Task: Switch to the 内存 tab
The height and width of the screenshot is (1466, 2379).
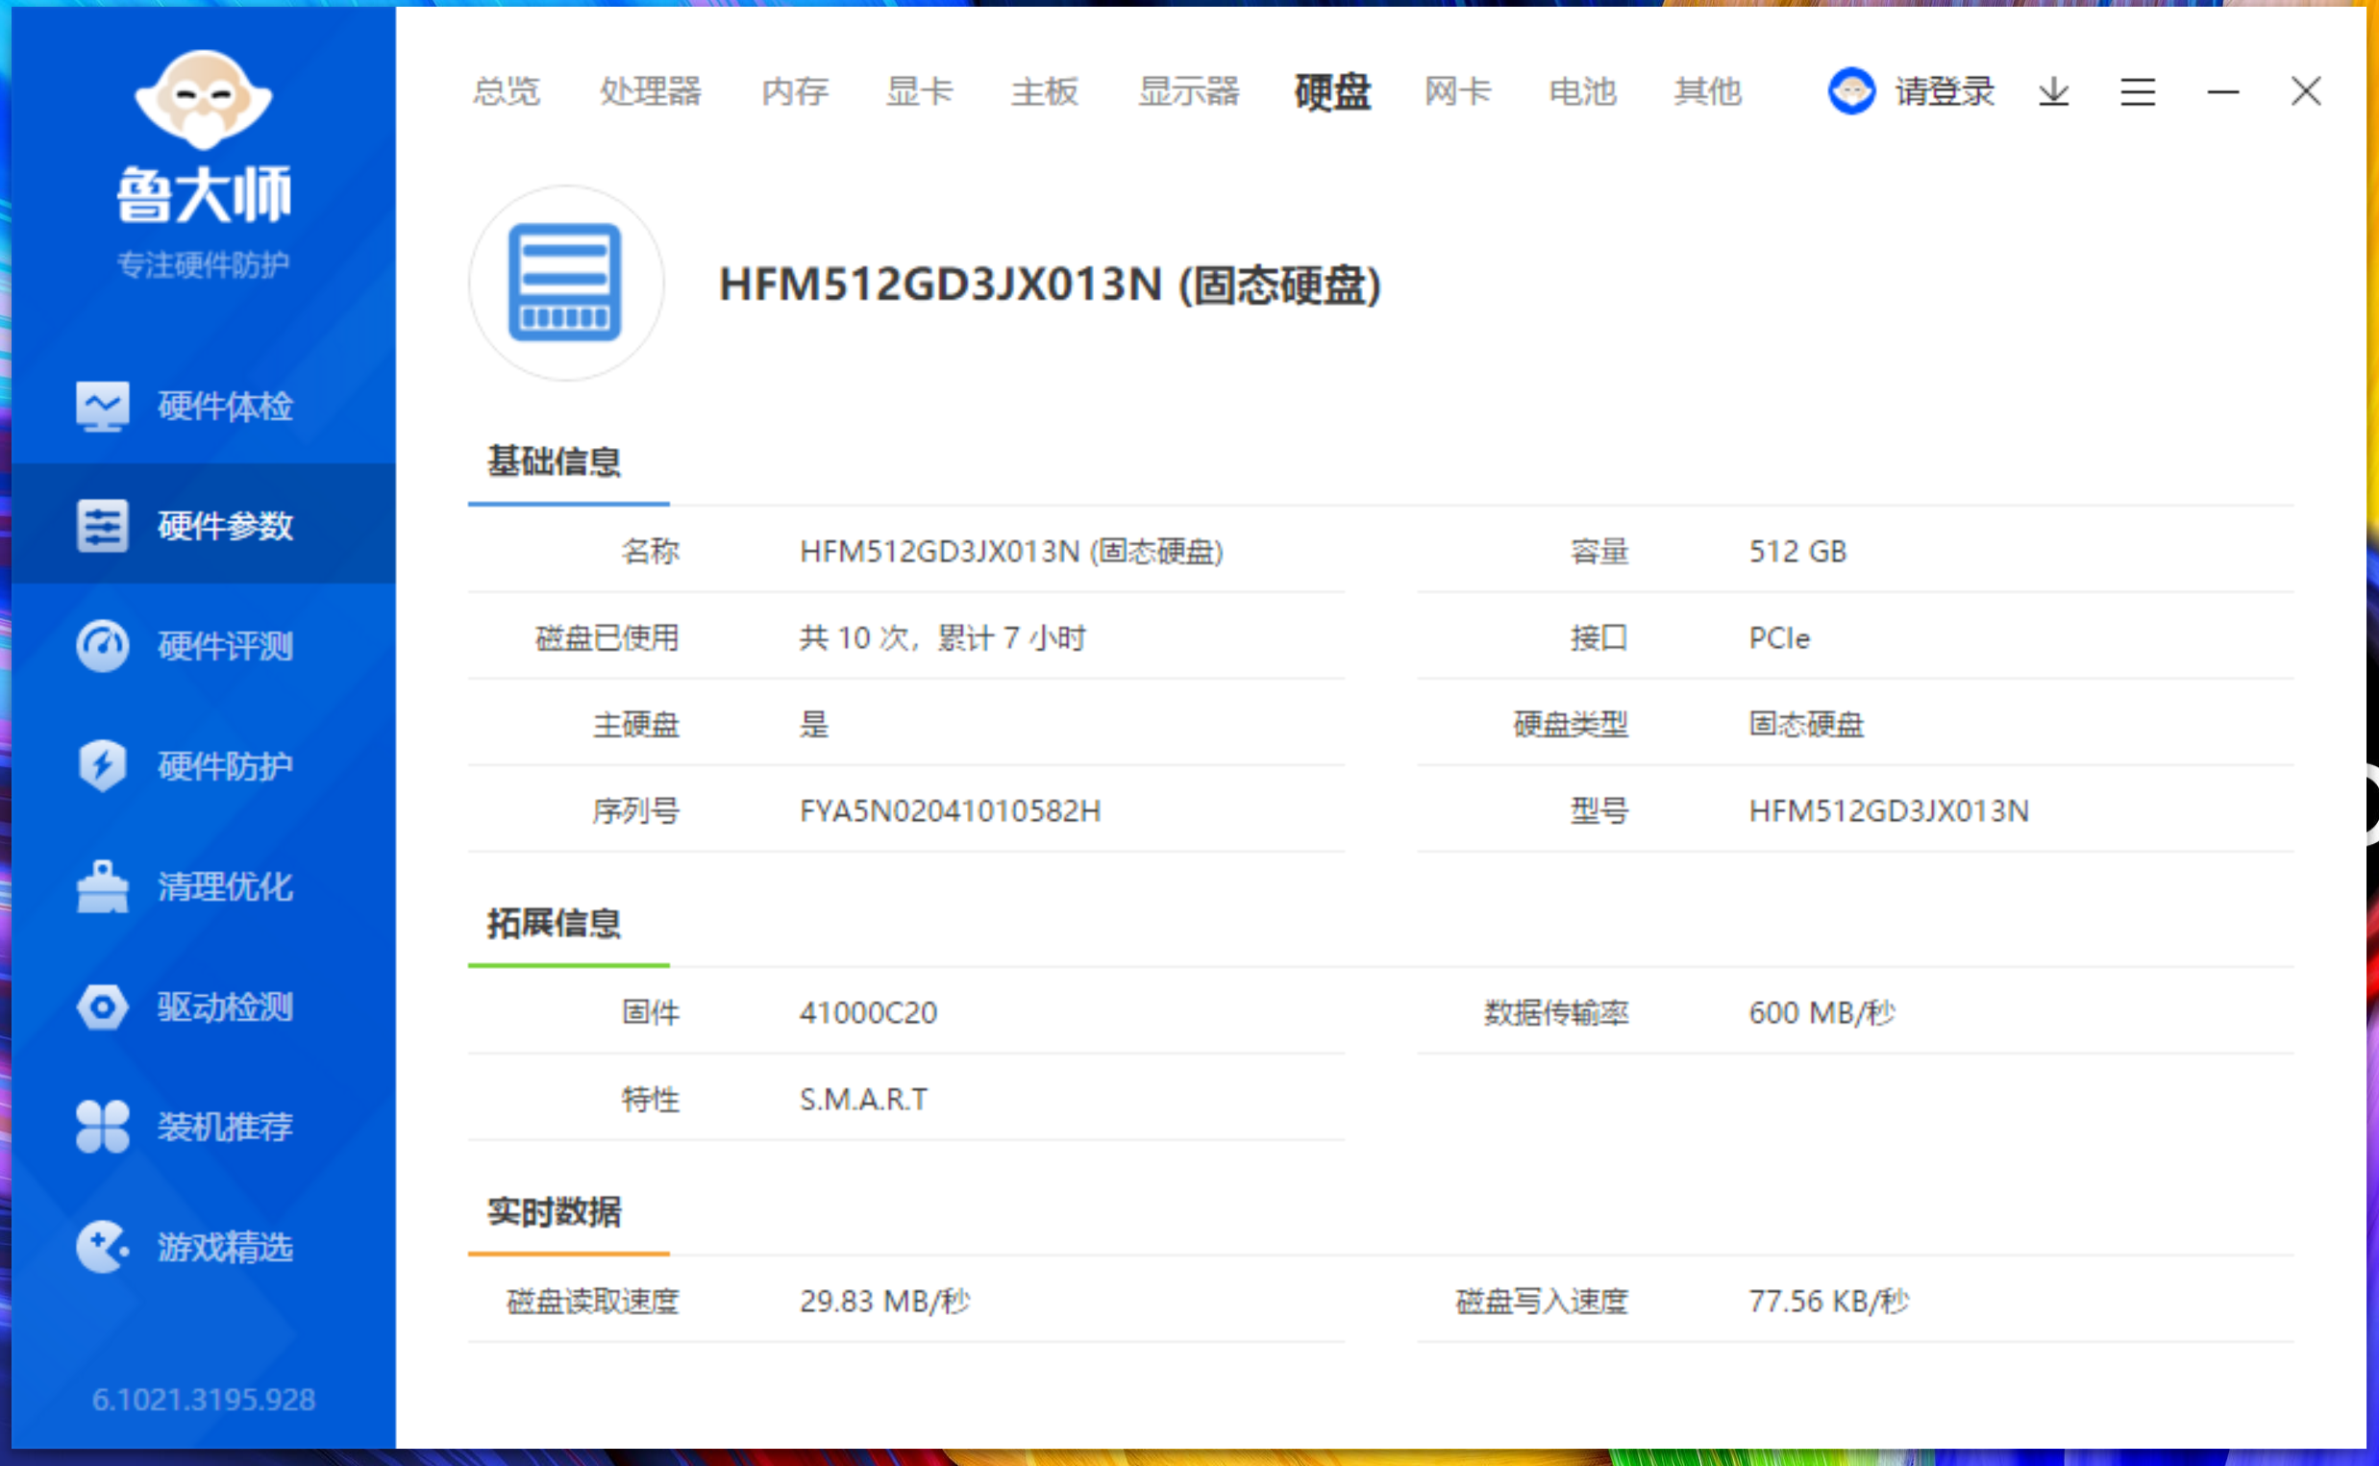Action: tap(795, 91)
